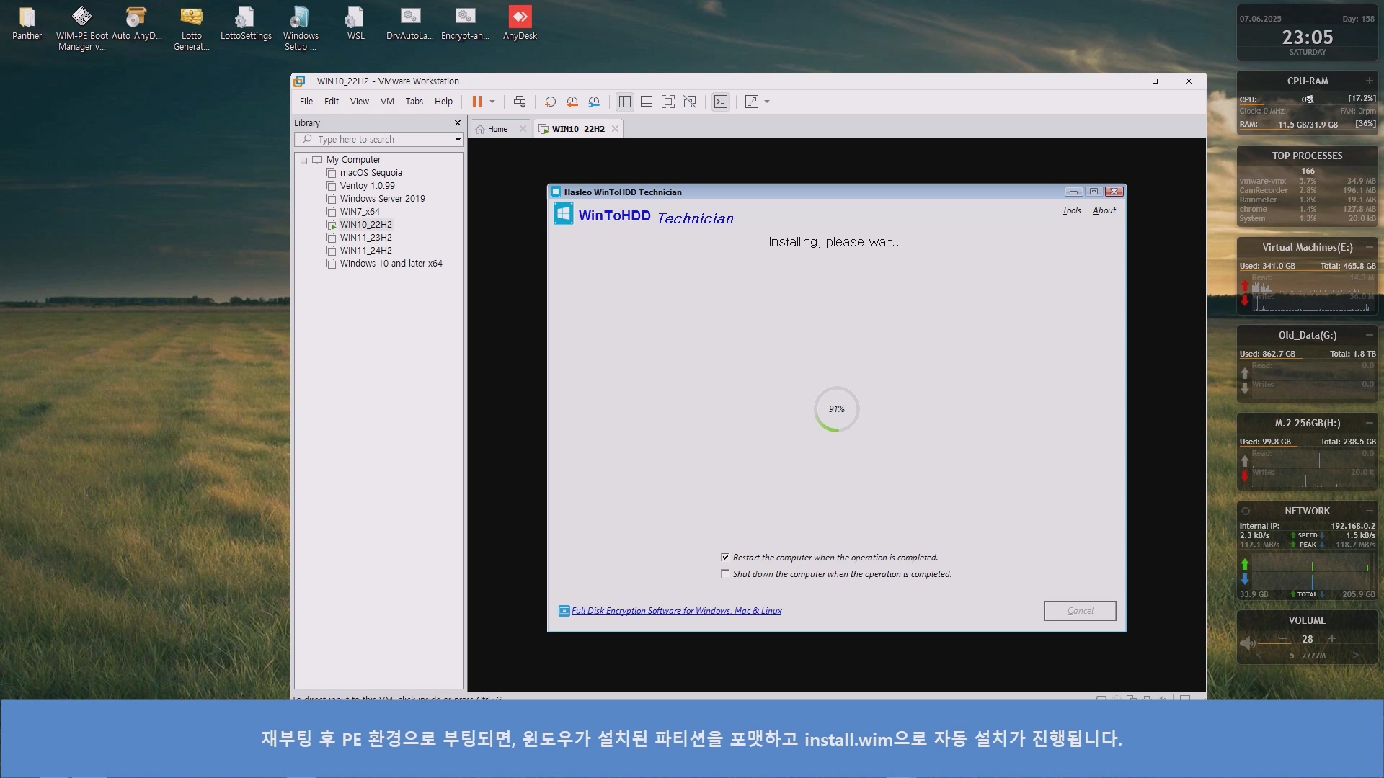Screen dimensions: 1384x778
Task: Click the library search field
Action: 378,140
